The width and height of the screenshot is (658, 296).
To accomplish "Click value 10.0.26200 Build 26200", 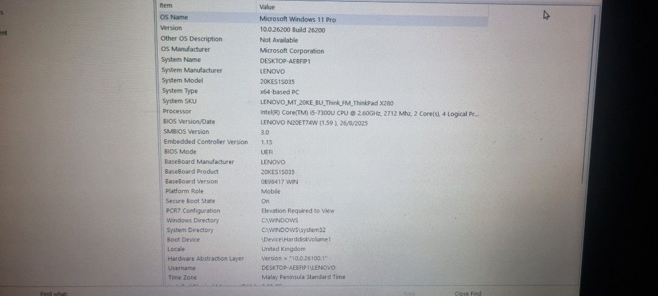I will tap(292, 30).
